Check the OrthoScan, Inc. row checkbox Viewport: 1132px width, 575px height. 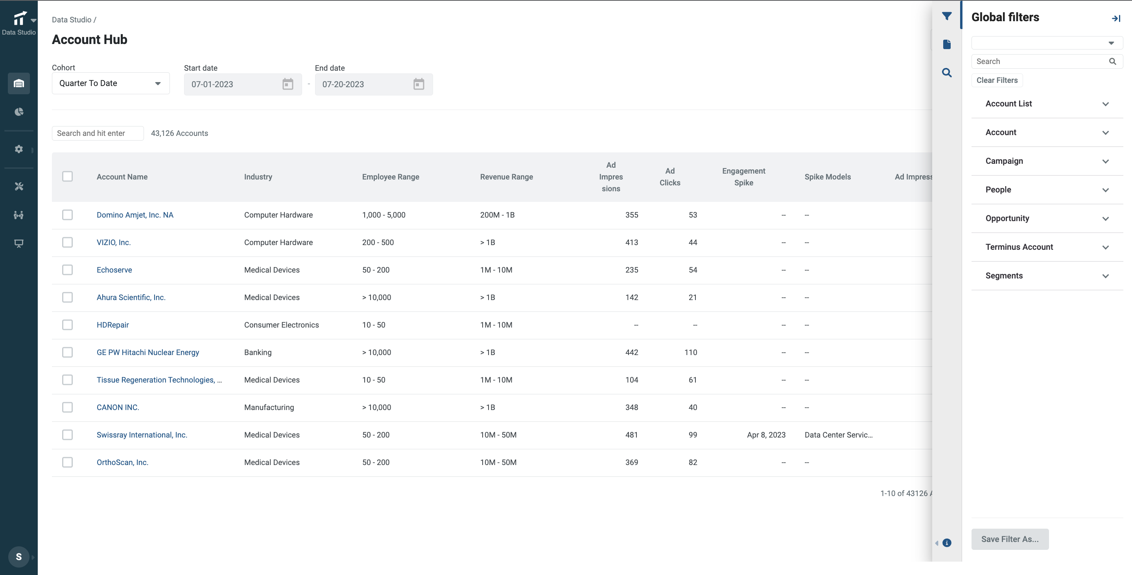pyautogui.click(x=67, y=462)
